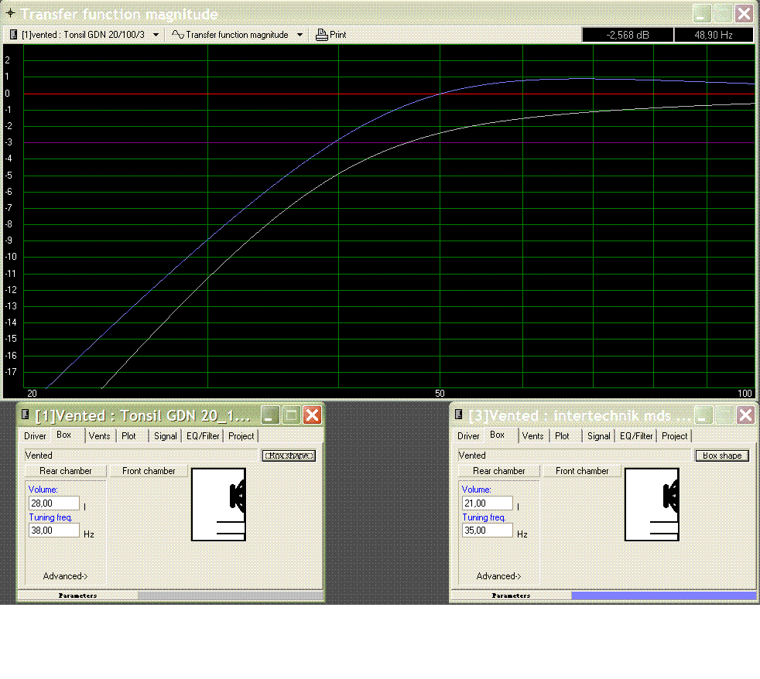Print the transfer function graph
This screenshot has width=760, height=679.
click(x=331, y=35)
